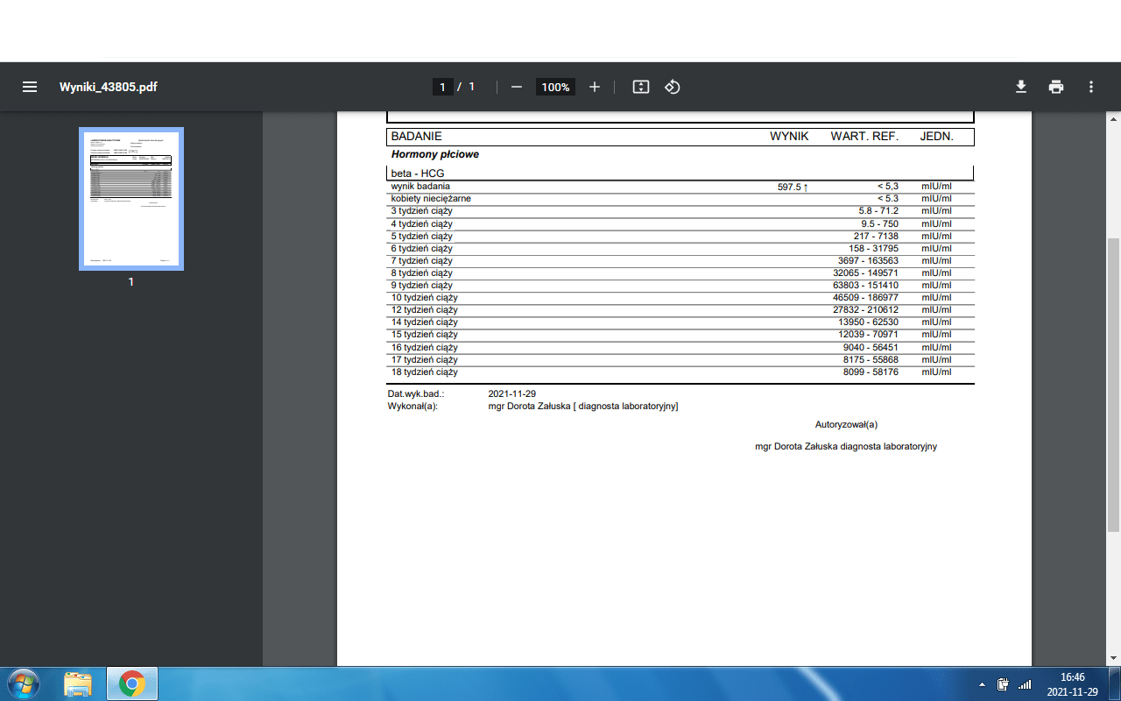Toggle the sidebar with the hamburger menu icon
Image resolution: width=1121 pixels, height=701 pixels.
(30, 87)
